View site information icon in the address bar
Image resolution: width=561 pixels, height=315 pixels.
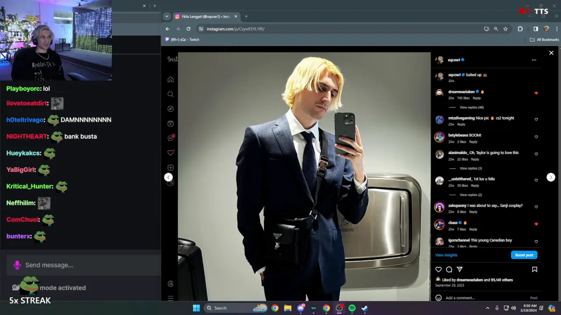[x=201, y=29]
